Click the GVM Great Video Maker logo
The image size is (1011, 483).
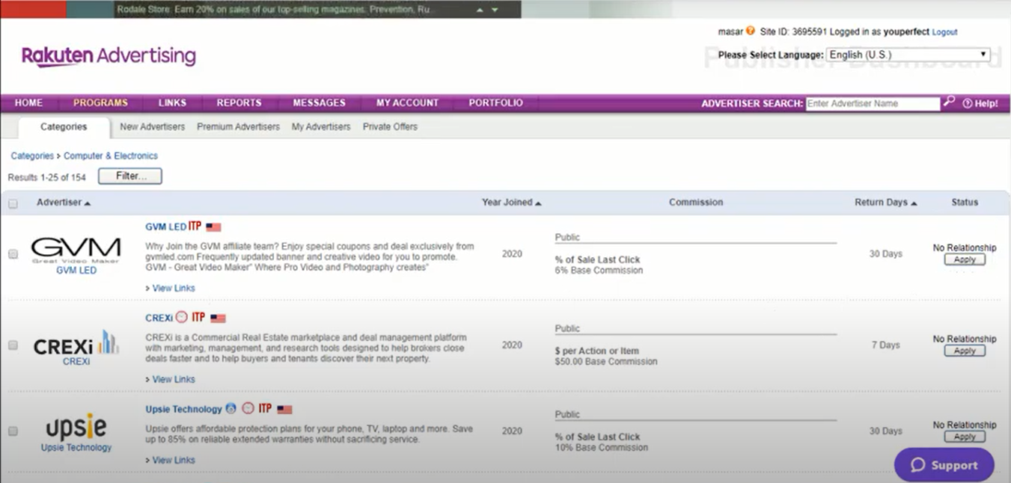pos(76,250)
